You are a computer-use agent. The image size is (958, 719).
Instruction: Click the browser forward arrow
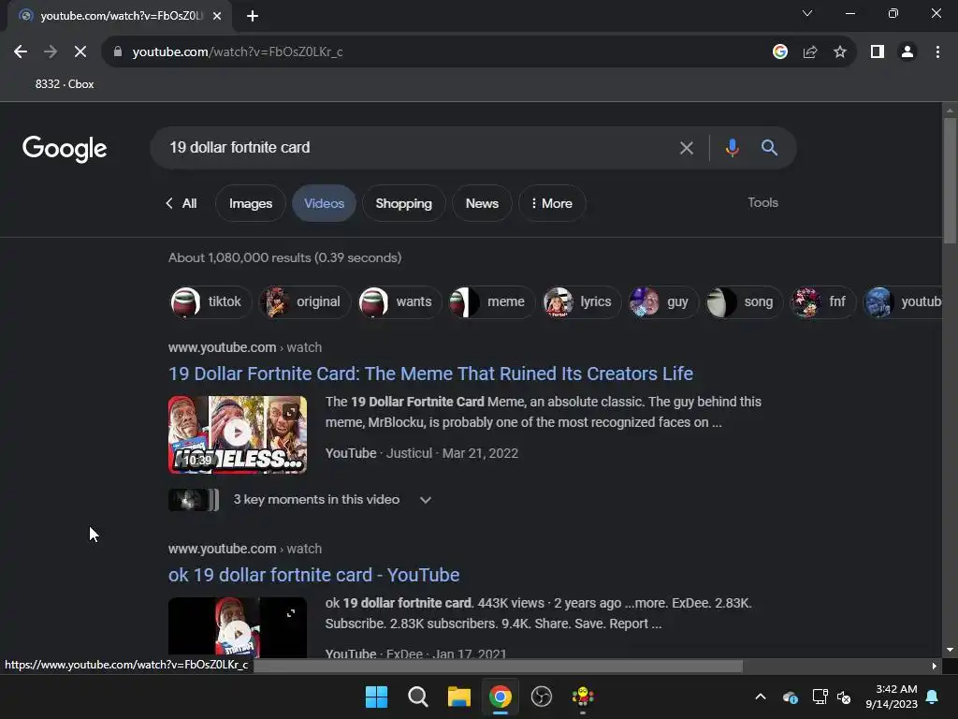(51, 52)
